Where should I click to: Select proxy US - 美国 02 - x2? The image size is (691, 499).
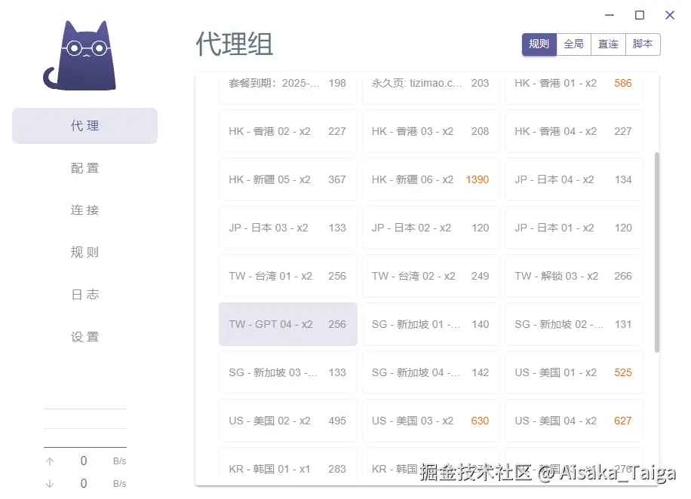pyautogui.click(x=287, y=421)
